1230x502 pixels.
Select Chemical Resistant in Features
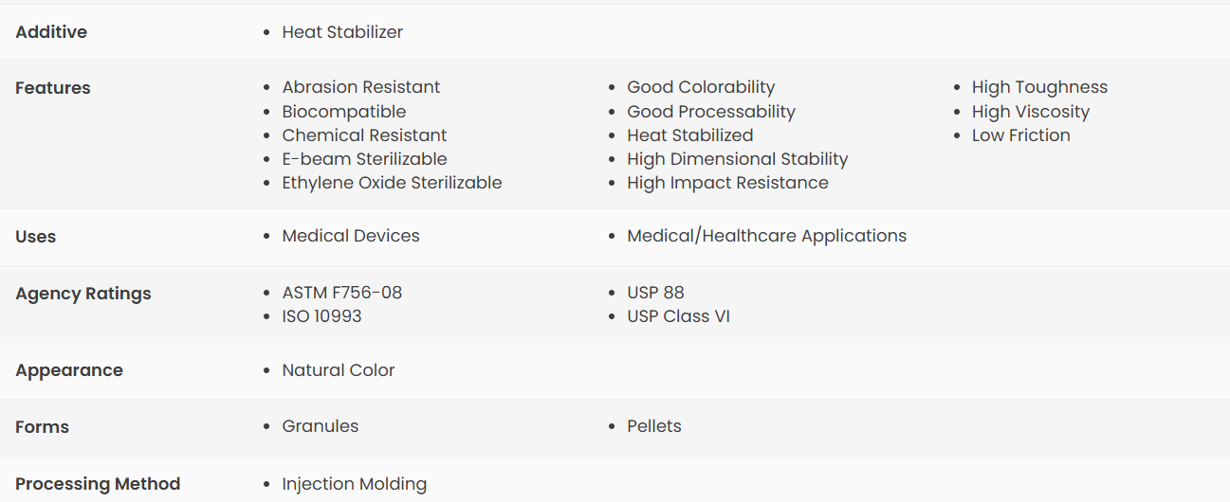tap(364, 135)
